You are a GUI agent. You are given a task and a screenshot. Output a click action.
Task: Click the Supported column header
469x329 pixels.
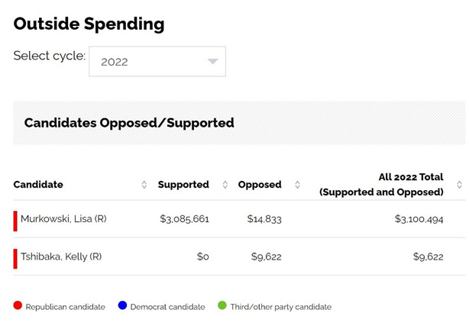pyautogui.click(x=183, y=185)
